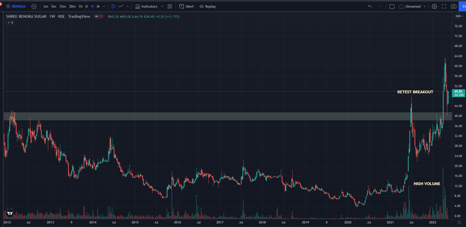Open the indicator templates grid icon
Viewport: 466px width, 227px height.
170,7
